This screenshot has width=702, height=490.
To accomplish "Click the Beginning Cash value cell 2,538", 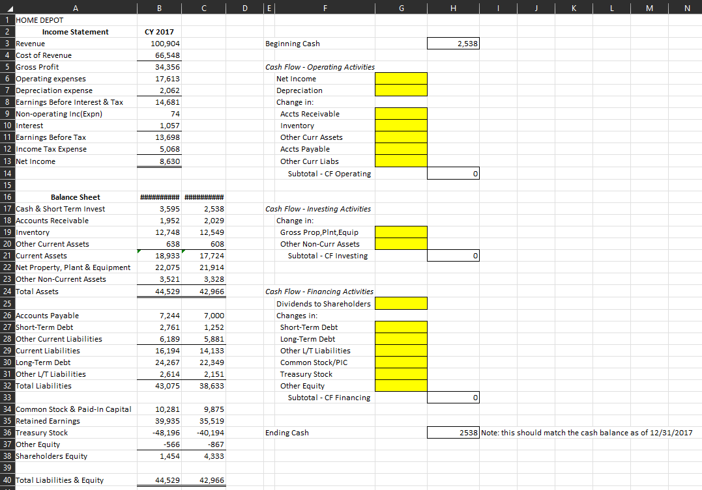I will 453,44.
